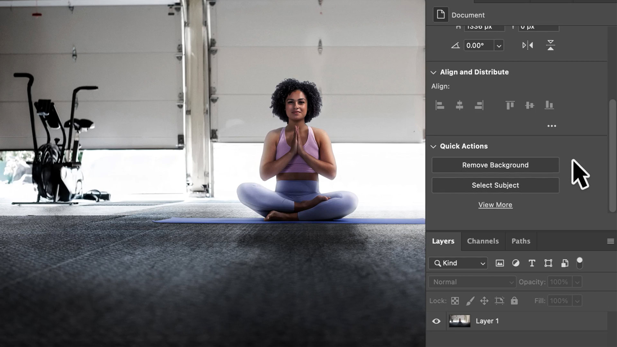The height and width of the screenshot is (347, 617).
Task: Open the Kind filter dropdown
Action: [x=458, y=263]
